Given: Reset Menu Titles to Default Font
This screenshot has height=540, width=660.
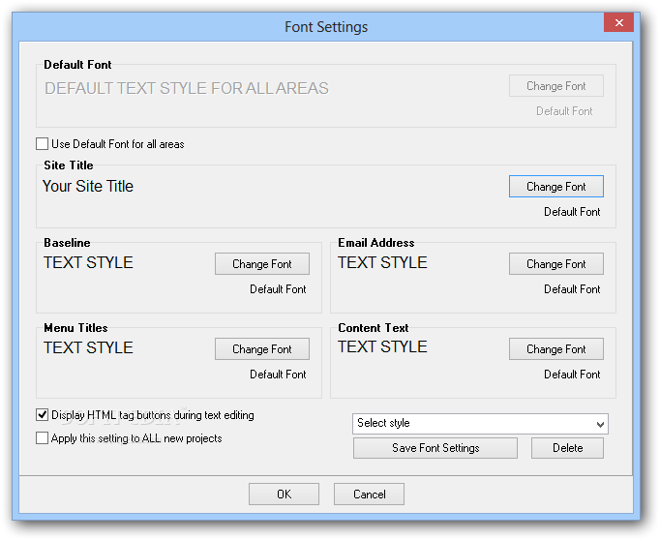Looking at the screenshot, I should (278, 375).
